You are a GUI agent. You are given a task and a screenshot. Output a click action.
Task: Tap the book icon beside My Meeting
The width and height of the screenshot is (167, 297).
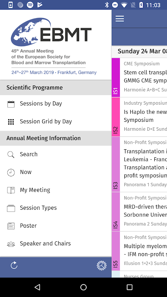coord(11,190)
